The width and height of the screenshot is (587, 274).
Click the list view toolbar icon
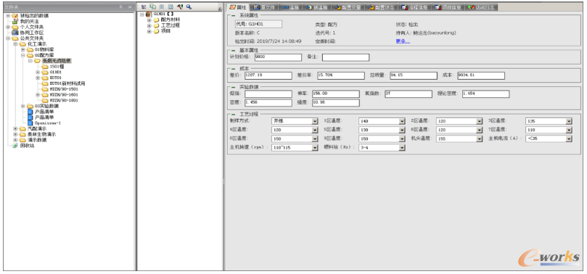pyautogui.click(x=162, y=7)
